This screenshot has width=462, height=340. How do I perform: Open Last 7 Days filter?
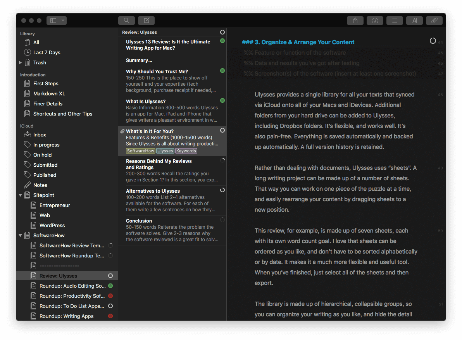tap(67, 52)
